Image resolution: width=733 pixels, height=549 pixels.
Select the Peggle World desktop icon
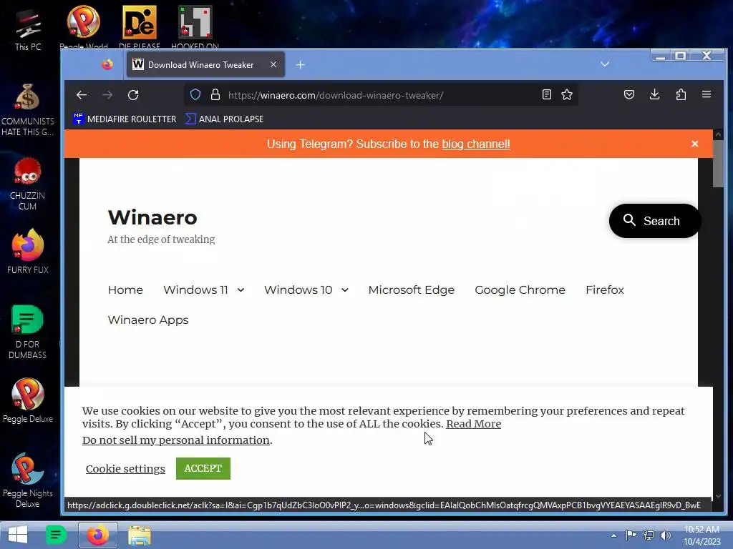coord(84,27)
